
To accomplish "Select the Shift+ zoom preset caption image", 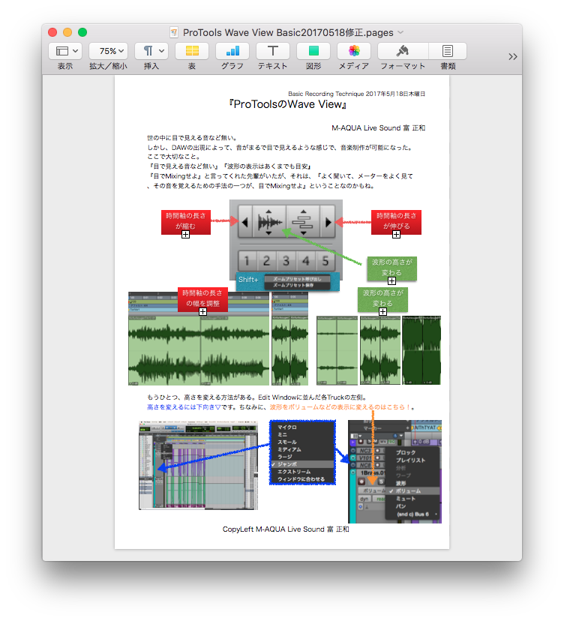I will (x=288, y=281).
